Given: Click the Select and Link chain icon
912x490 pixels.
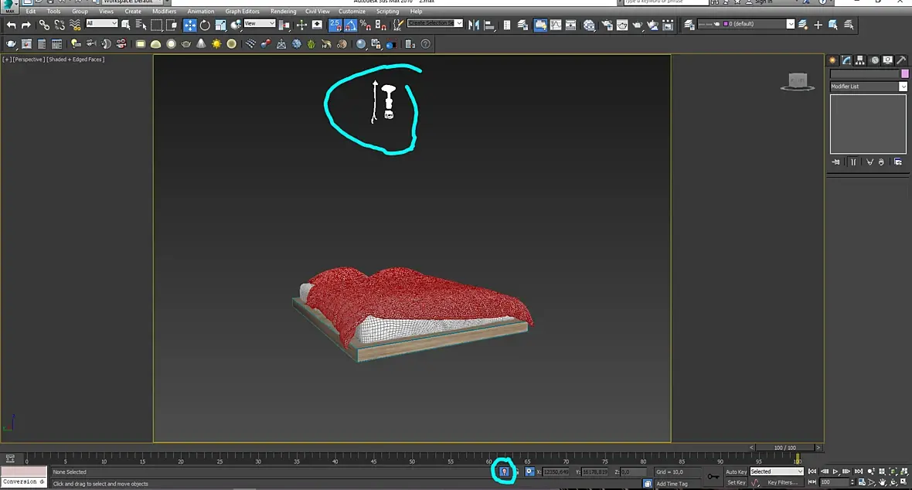Looking at the screenshot, I should (x=44, y=25).
